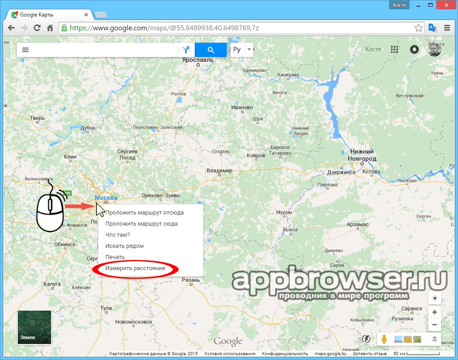
Task: Close the Google Карты tab
Action: point(86,15)
